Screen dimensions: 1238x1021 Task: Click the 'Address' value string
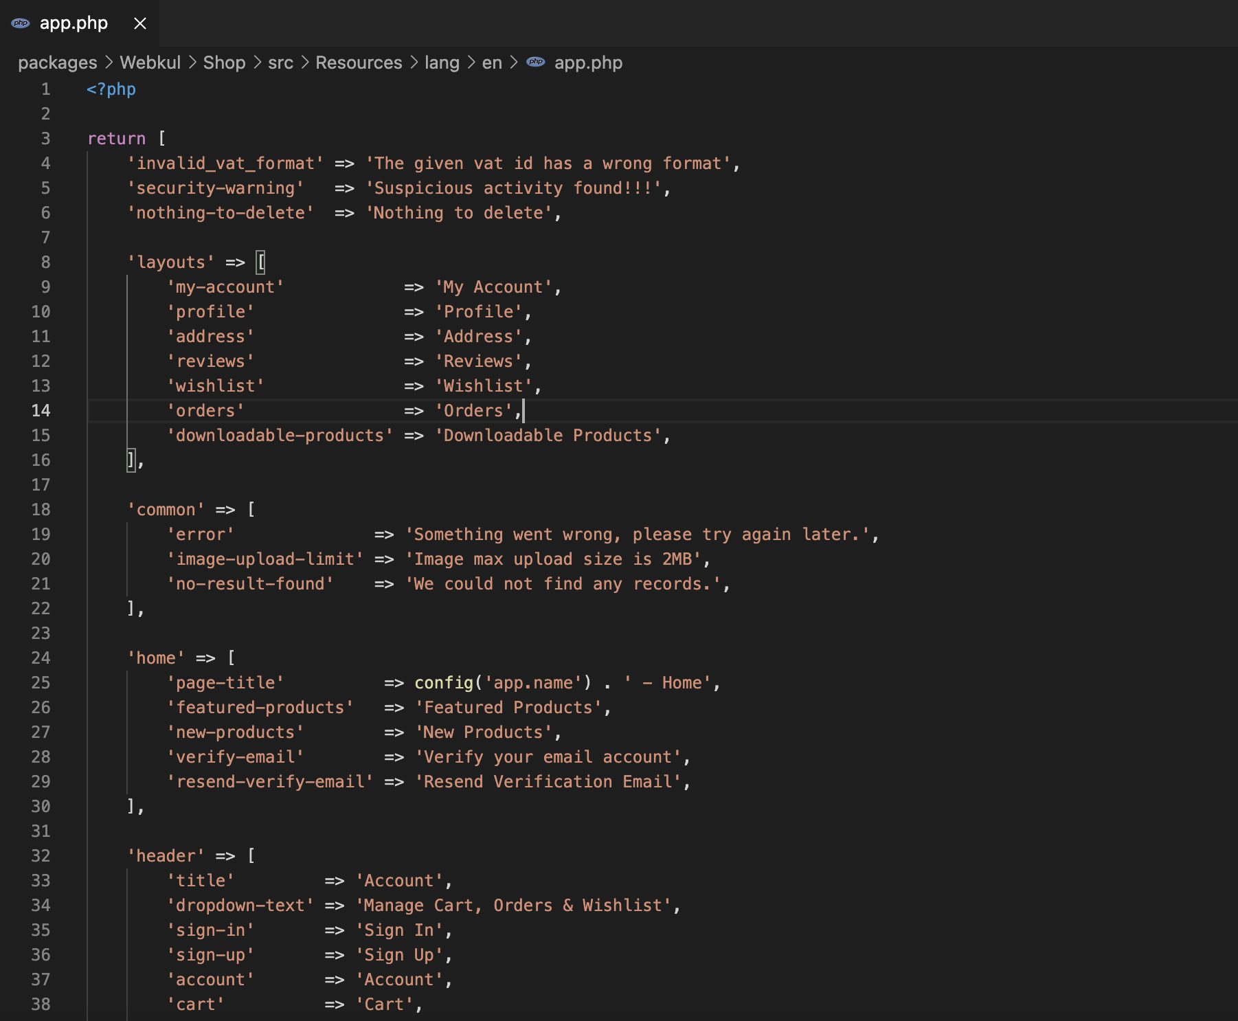pyautogui.click(x=479, y=337)
